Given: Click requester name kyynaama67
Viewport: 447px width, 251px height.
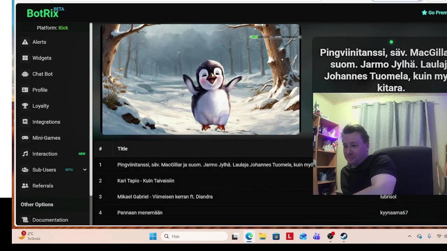Looking at the screenshot, I should click(x=394, y=213).
